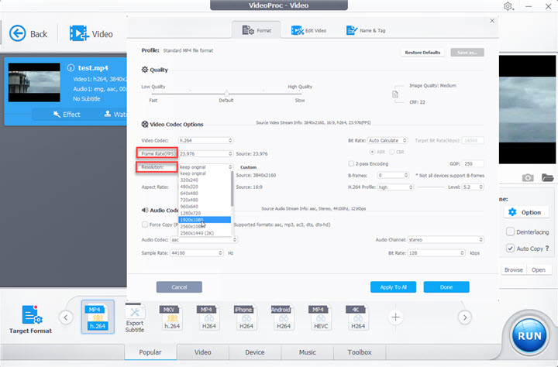Close the format options dialog
The height and width of the screenshot is (367, 558).
pos(492,21)
